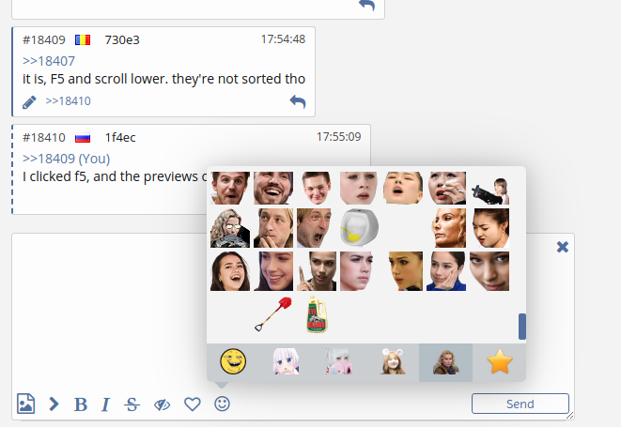Open the star favorites sticker tab
621x427 pixels.
pyautogui.click(x=499, y=362)
